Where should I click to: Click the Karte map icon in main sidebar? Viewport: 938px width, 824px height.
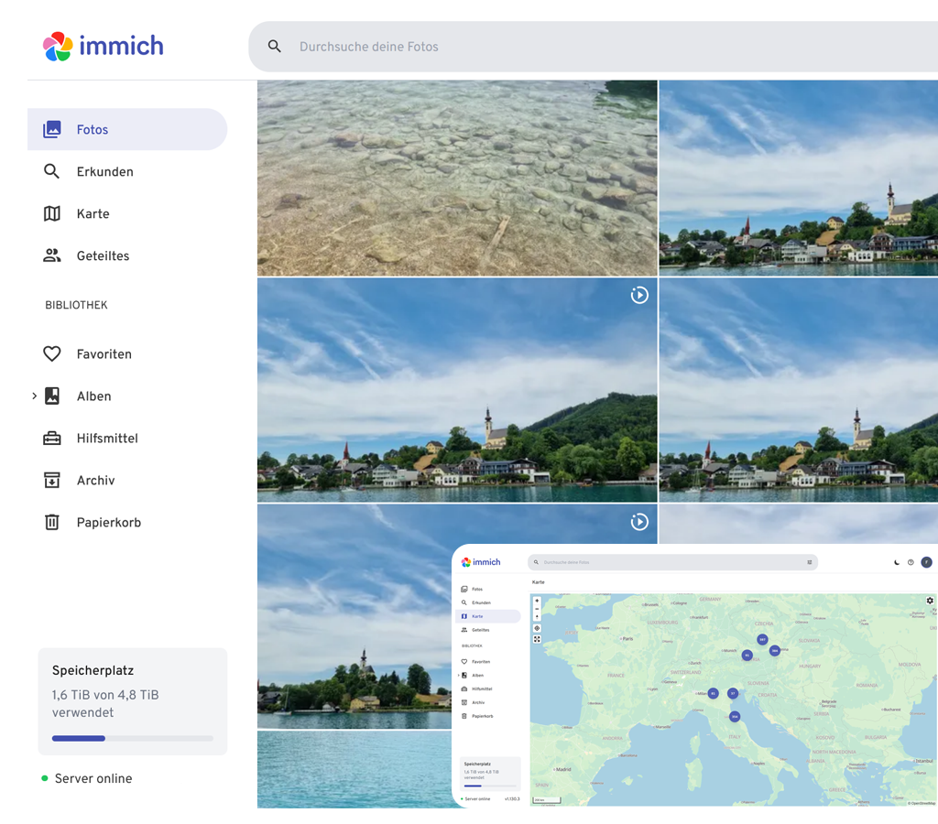[52, 214]
